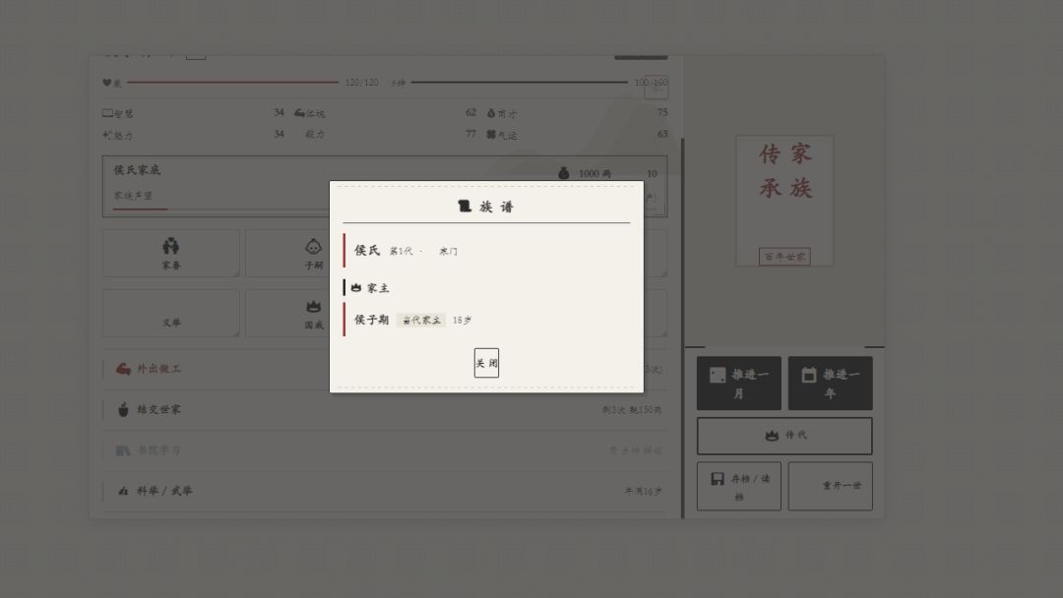Image resolution: width=1063 pixels, height=598 pixels.
Task: Click the heart icon by health bar
Action: point(107,83)
